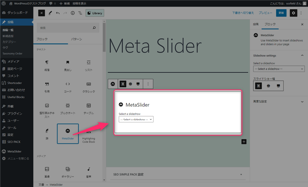Image resolution: width=308 pixels, height=187 pixels.
Task: Expand the Advanced settings (高度な設定) panel
Action: pyautogui.click(x=278, y=102)
